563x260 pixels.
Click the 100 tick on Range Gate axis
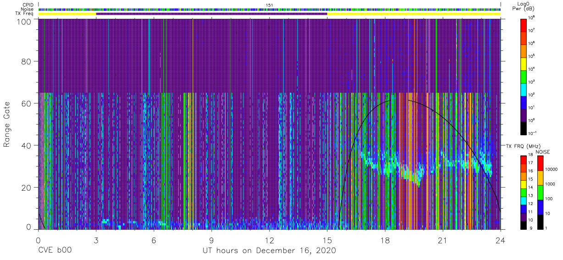tap(24, 22)
